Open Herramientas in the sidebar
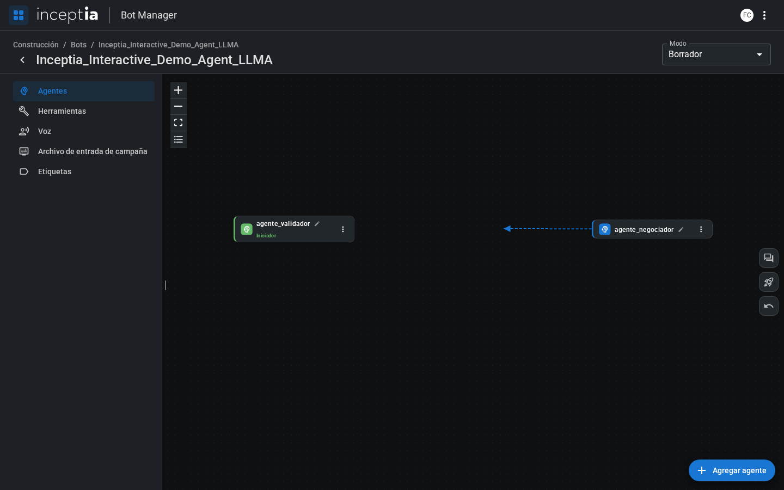The image size is (784, 490). tap(84, 111)
